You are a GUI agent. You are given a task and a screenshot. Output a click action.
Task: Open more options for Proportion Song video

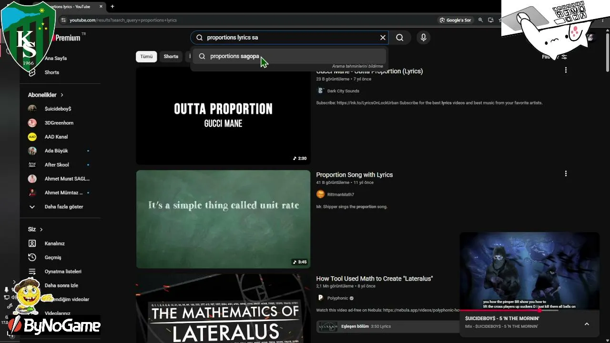566,174
